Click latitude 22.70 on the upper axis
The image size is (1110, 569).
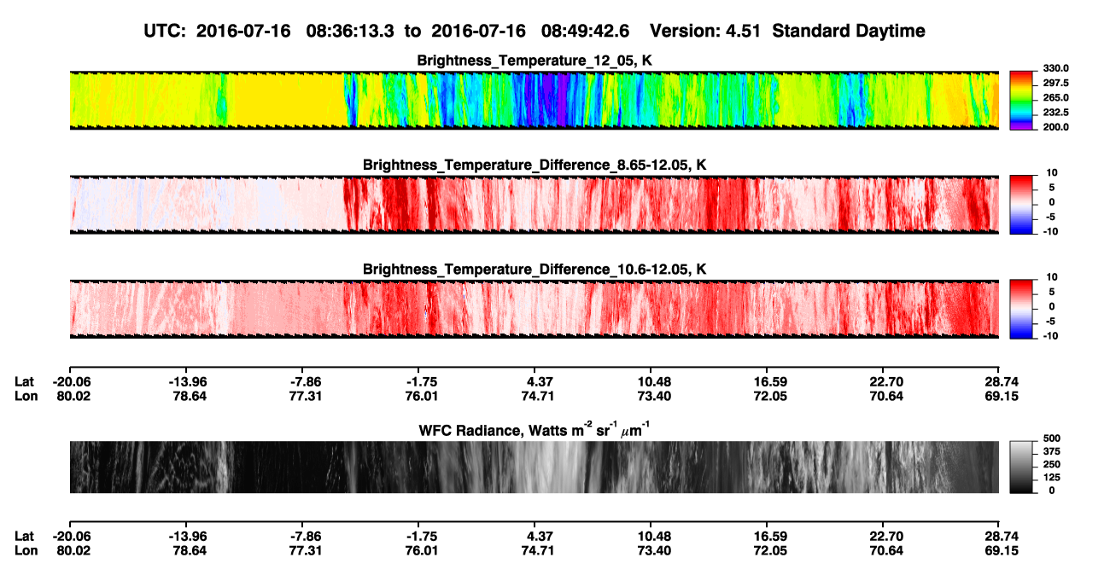(882, 381)
